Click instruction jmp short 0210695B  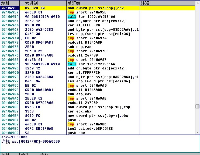click(87, 12)
